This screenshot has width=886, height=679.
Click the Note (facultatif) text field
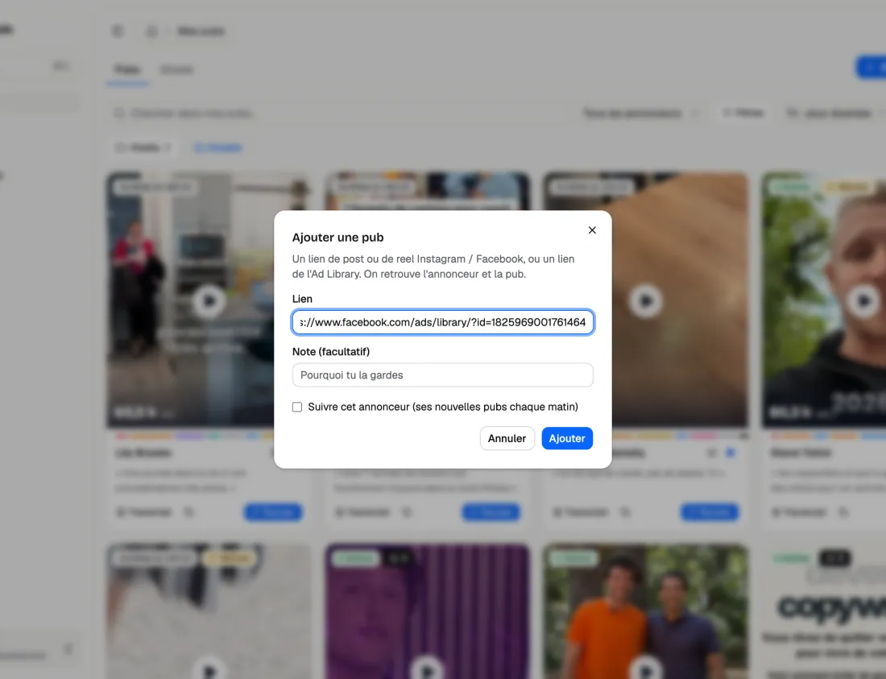pos(442,375)
